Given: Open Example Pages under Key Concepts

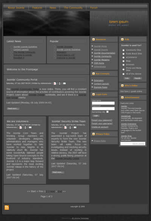Looking at the screenshot, I should pos(101,87).
